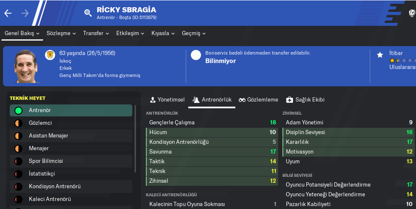Select the green Antrenör role indicator
The width and height of the screenshot is (416, 209).
coord(18,110)
